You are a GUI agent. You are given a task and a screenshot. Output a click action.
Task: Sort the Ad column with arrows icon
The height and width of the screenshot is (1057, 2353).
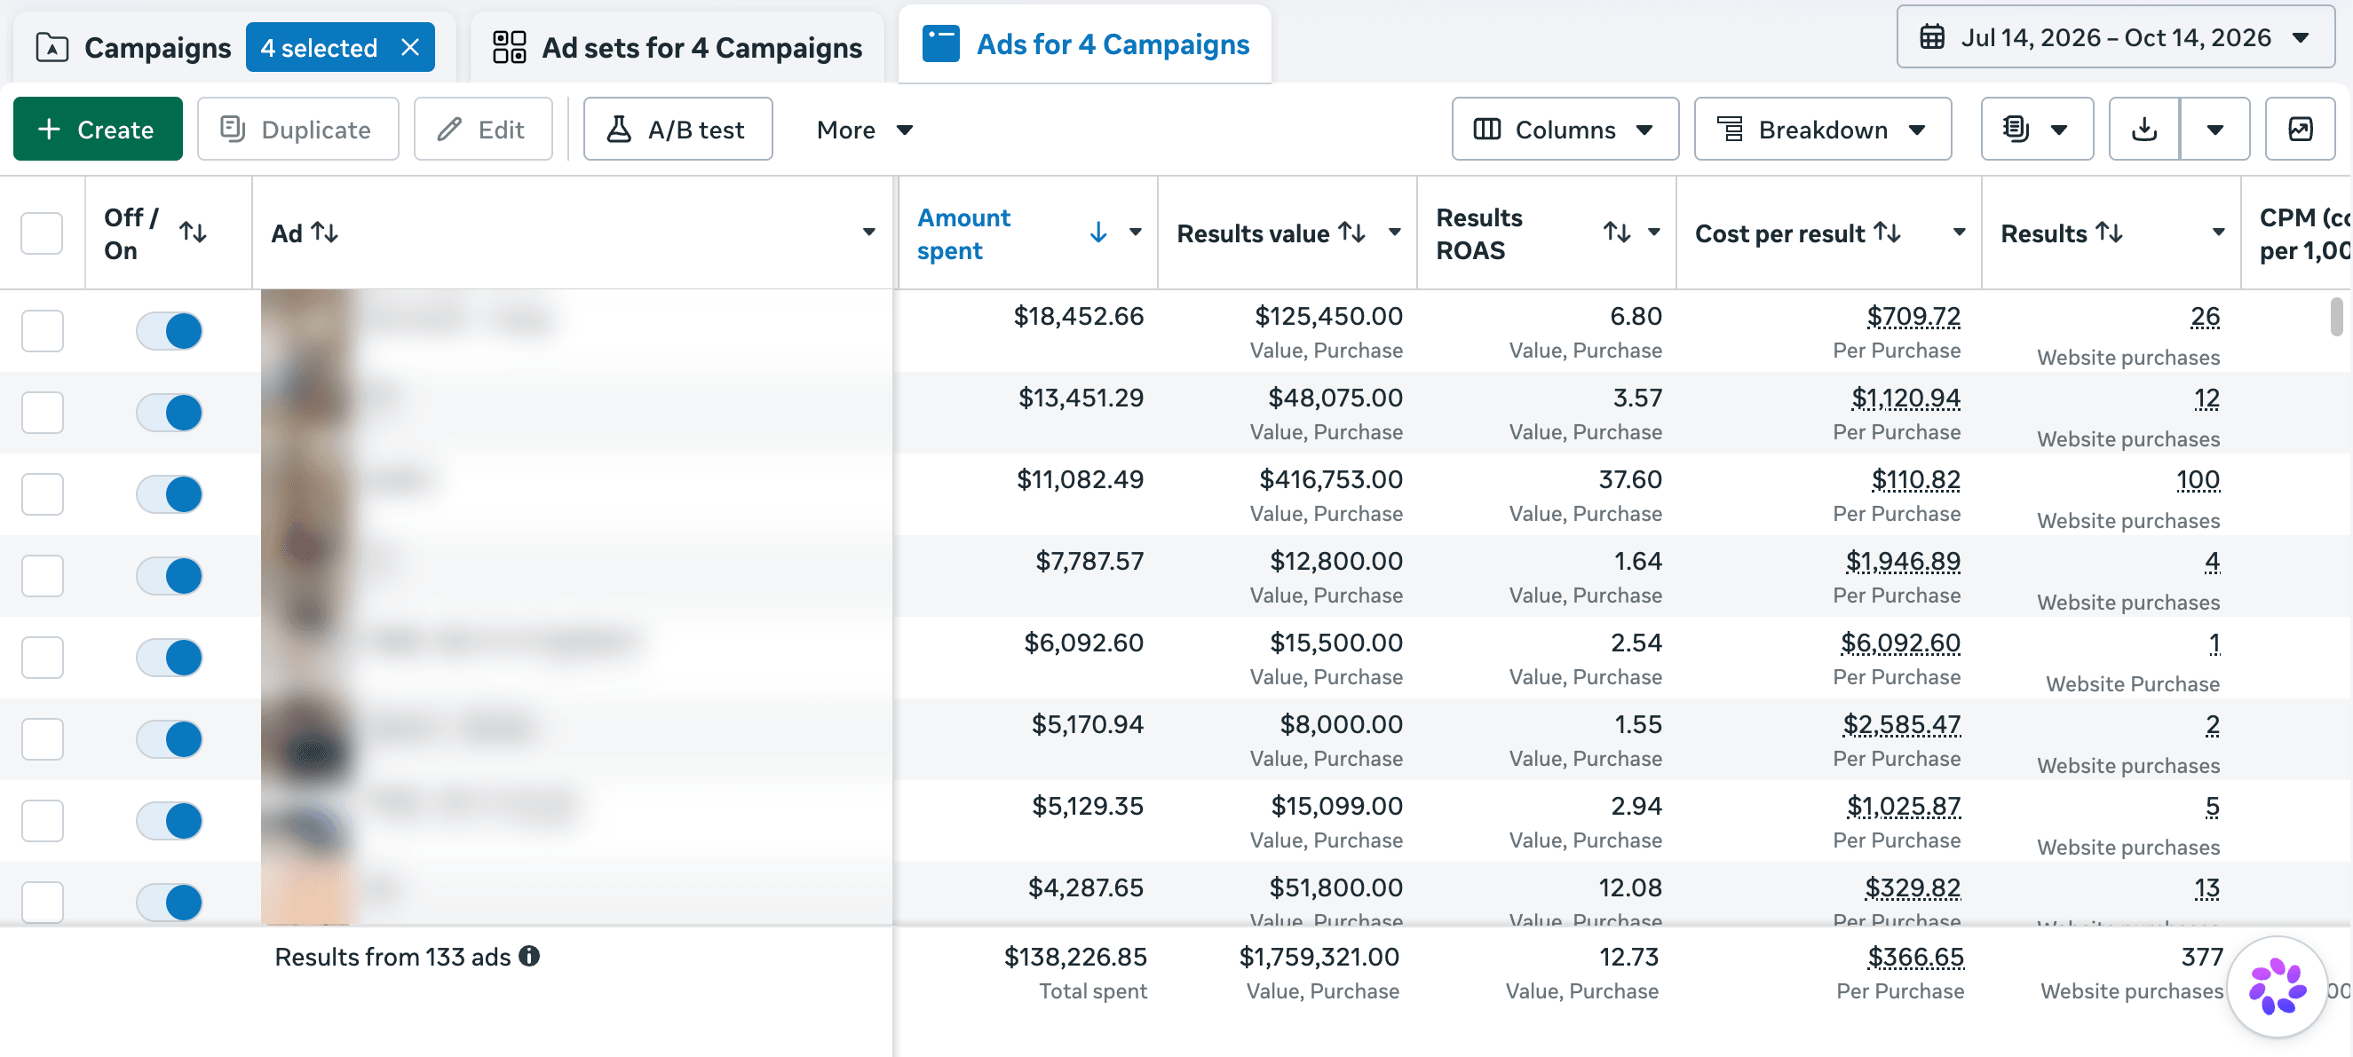[x=324, y=233]
